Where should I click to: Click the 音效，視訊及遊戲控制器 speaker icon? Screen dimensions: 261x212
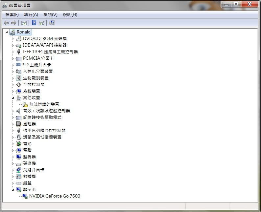(x=18, y=111)
